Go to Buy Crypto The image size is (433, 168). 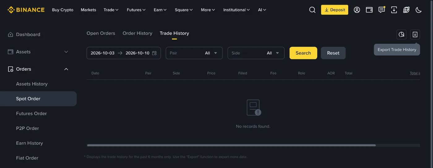click(63, 10)
